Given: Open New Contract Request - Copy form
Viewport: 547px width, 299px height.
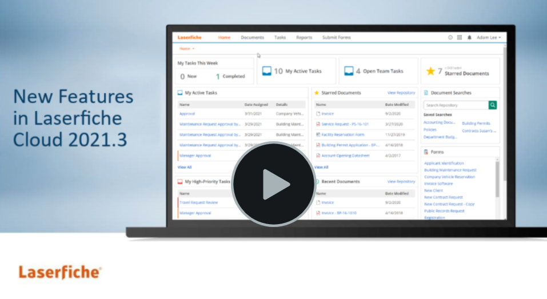Looking at the screenshot, I should (x=449, y=204).
